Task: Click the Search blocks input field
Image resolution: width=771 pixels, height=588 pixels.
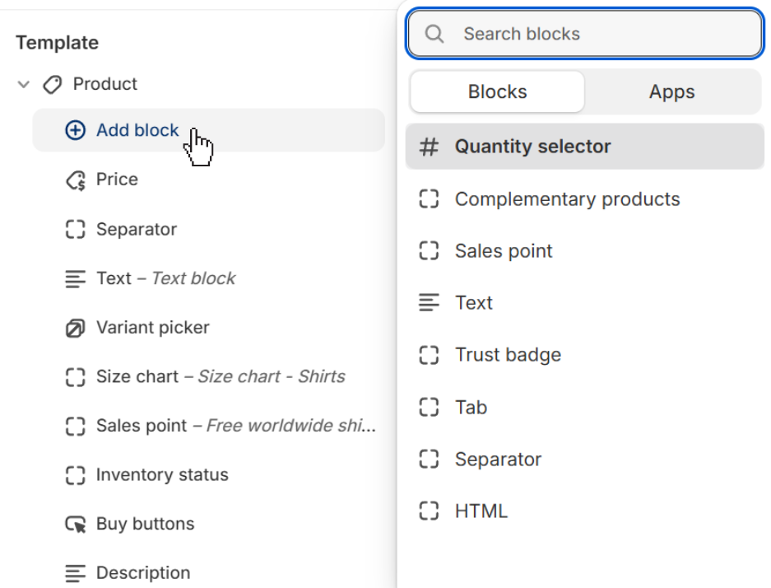Action: click(584, 34)
